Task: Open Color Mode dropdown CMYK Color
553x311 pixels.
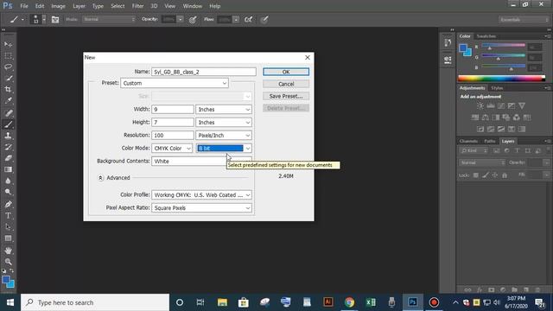Action: pyautogui.click(x=172, y=149)
